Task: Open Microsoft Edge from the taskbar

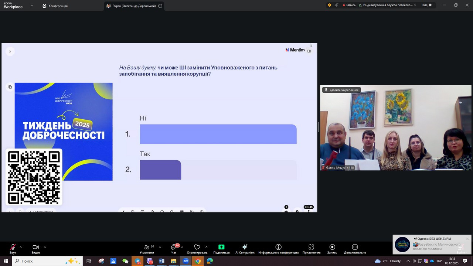Action: tap(210, 261)
